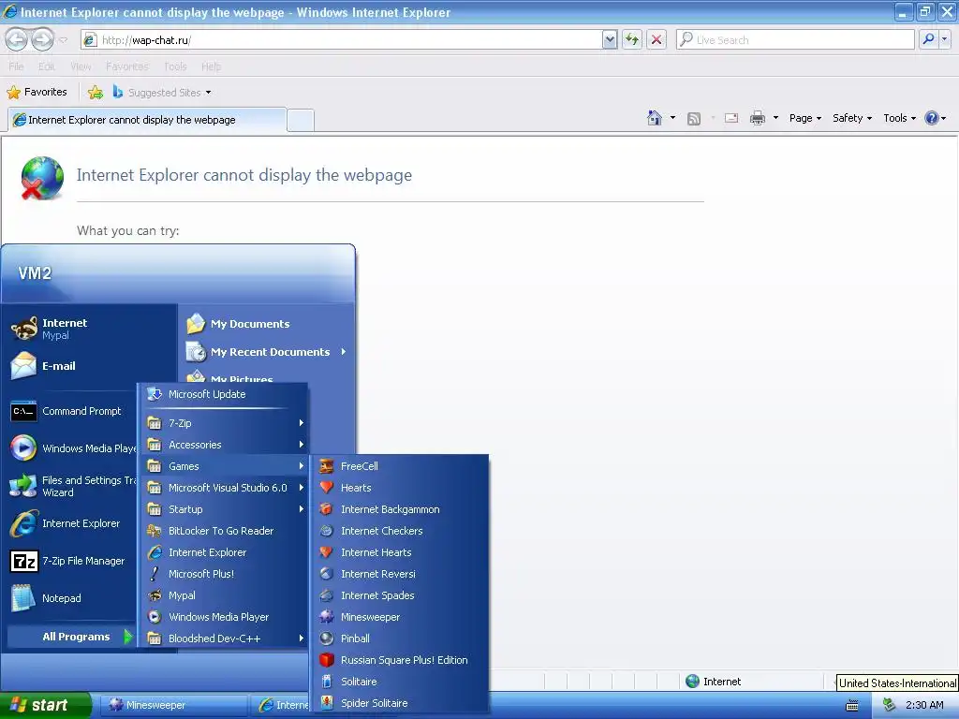Click the All Programs button
Screen dimensions: 959x719
(72, 637)
